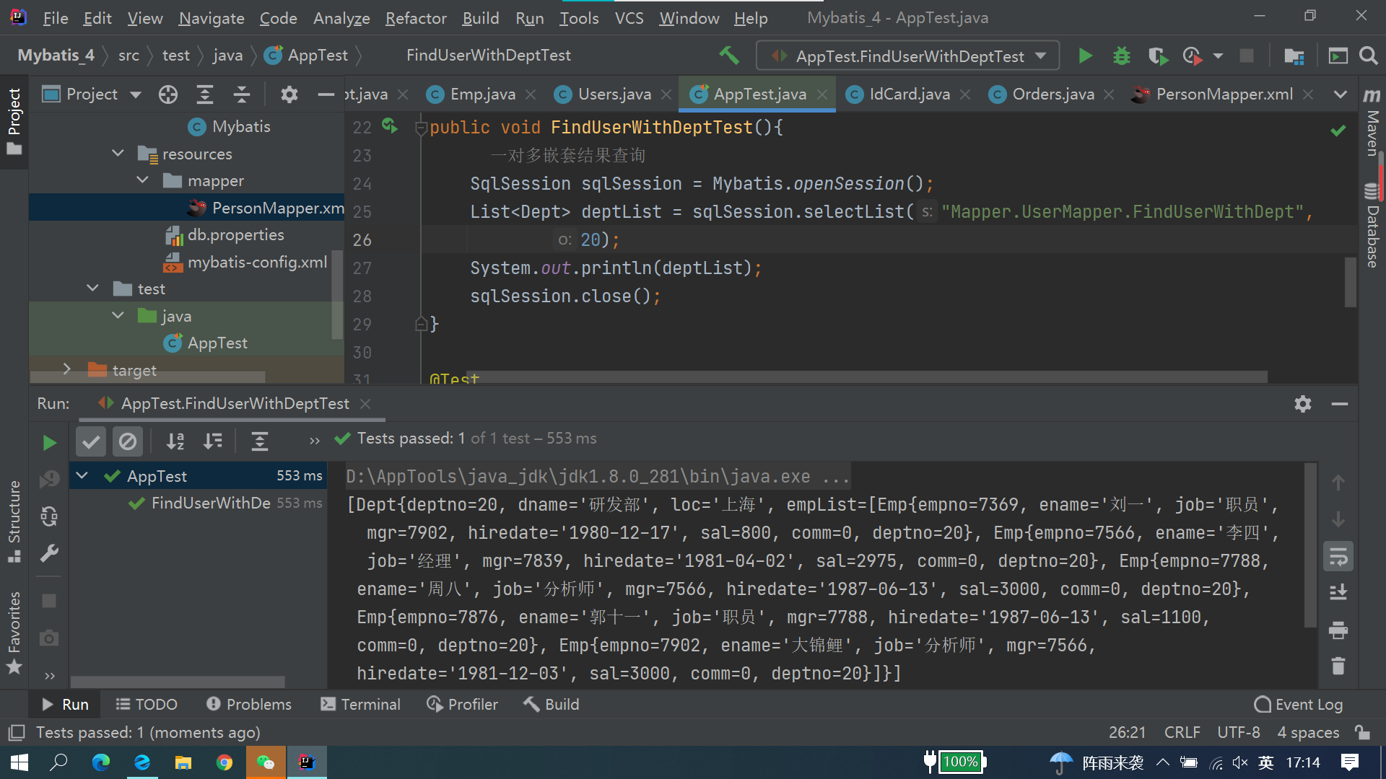Click the print icon in Run panel
This screenshot has width=1386, height=779.
coord(1338,630)
